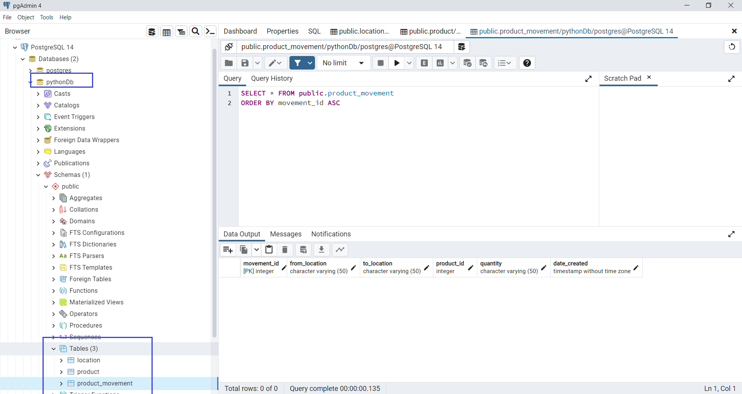This screenshot has height=394, width=742.
Task: Open the graph visualiser icon
Action: click(340, 250)
